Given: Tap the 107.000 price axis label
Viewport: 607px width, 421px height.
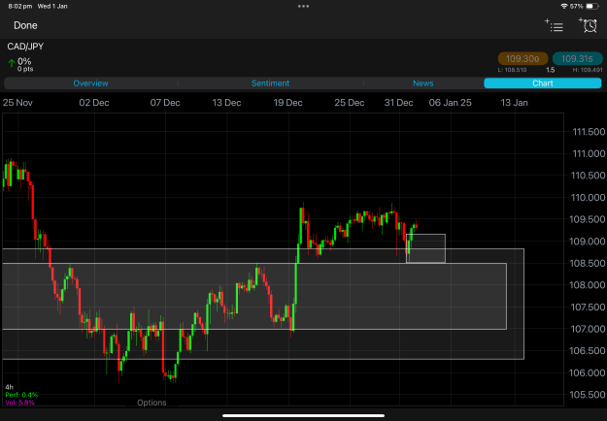Looking at the screenshot, I should [x=588, y=329].
